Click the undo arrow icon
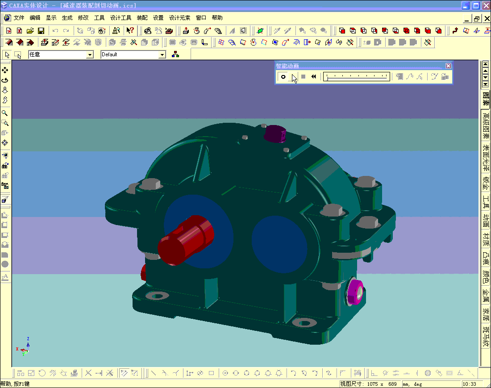This screenshot has width=491, height=388. (x=55, y=31)
